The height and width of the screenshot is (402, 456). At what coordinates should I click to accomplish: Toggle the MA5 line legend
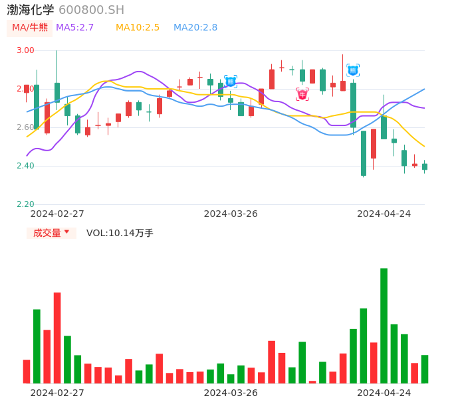point(74,28)
